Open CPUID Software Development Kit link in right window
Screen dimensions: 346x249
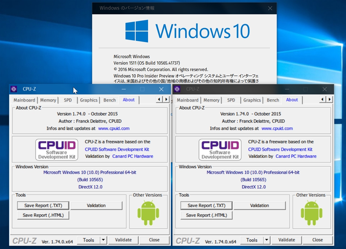280,149
